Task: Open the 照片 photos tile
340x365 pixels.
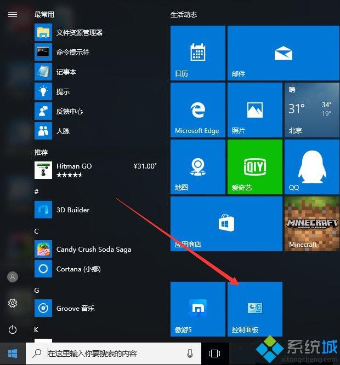Action: coord(255,110)
